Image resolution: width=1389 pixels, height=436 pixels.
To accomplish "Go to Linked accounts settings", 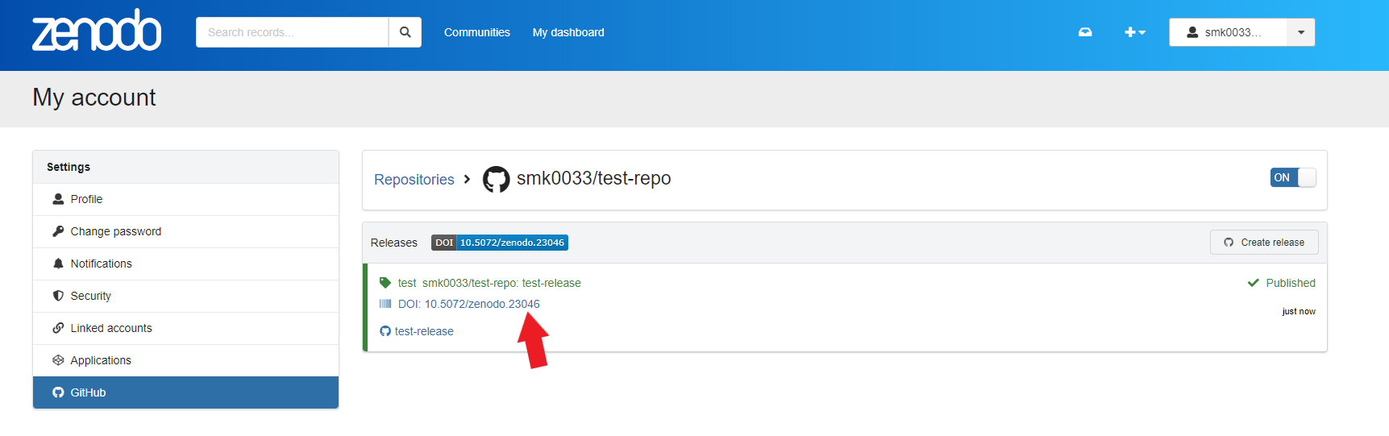I will tap(185, 328).
